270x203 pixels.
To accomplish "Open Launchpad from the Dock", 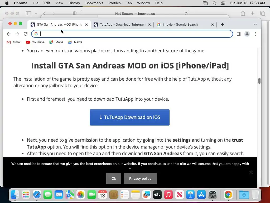I will pos(26,195).
